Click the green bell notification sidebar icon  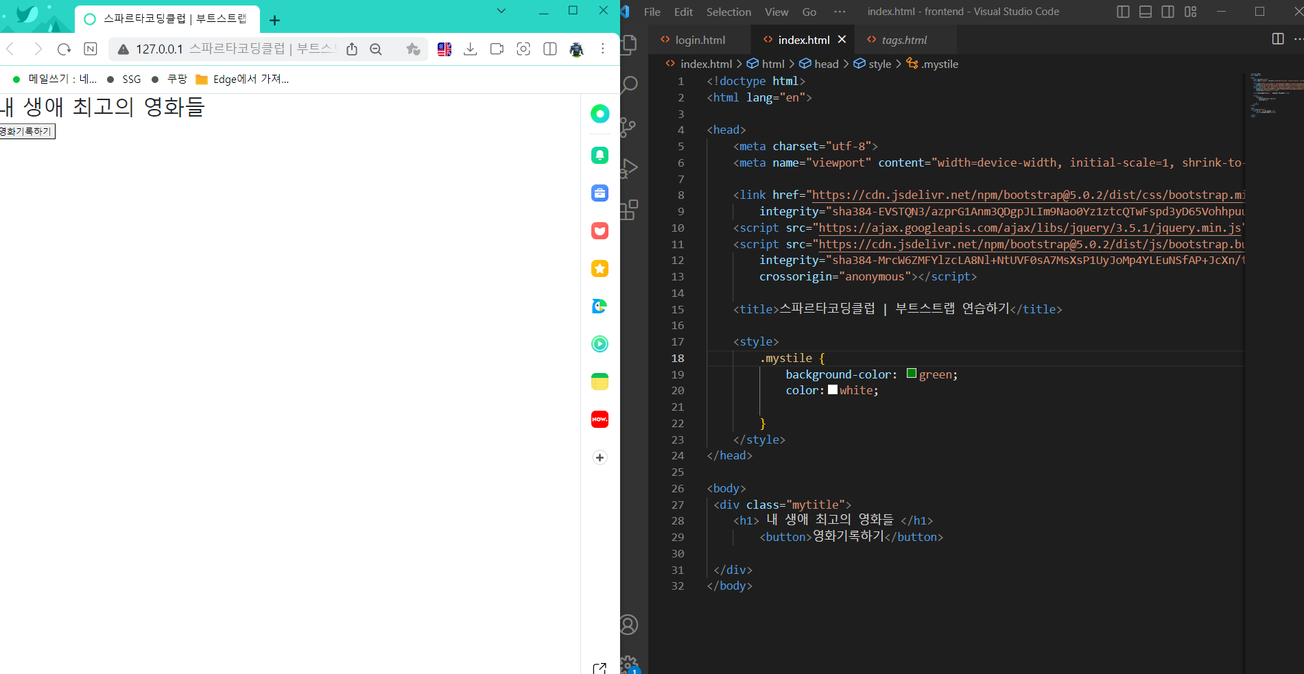[x=600, y=155]
